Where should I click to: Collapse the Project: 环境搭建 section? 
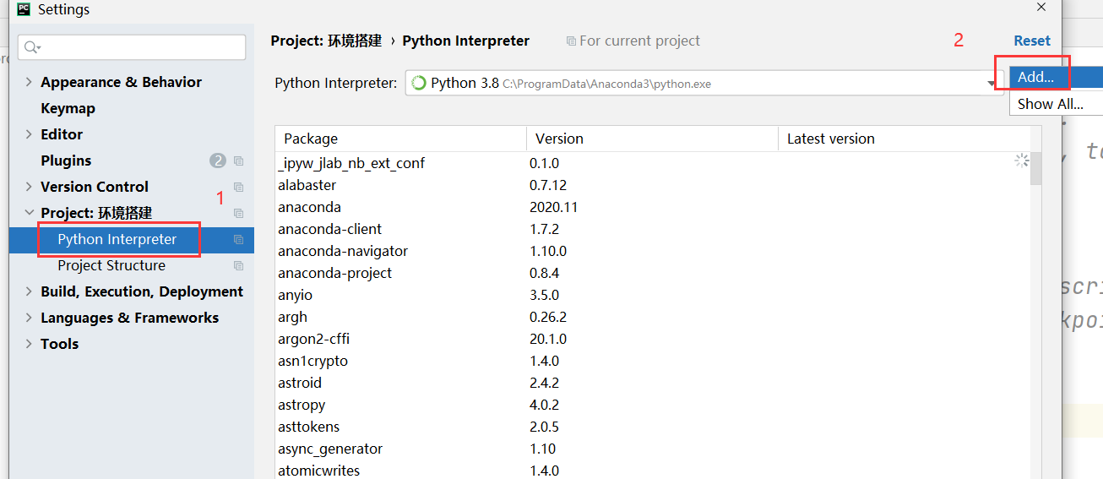[x=29, y=213]
